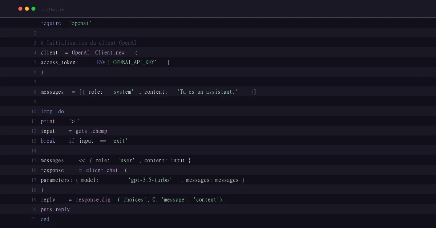
Task: Click the 'break' keyword on line 13
Action: pos(48,141)
